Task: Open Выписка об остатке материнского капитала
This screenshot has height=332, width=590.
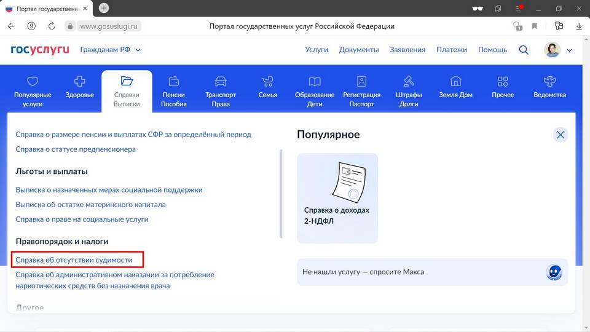Action: (x=90, y=205)
